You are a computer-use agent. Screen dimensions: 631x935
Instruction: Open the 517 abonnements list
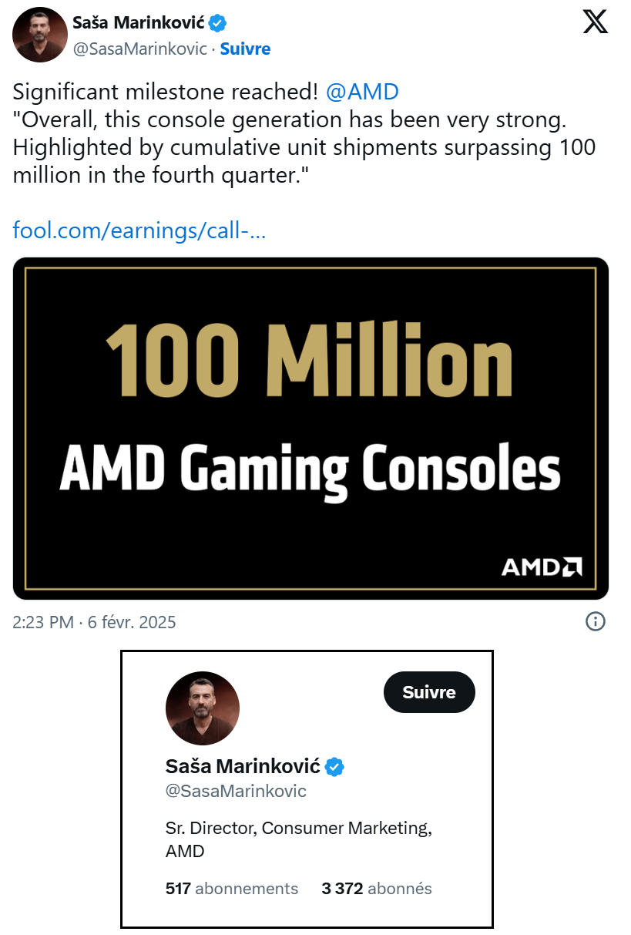[232, 888]
